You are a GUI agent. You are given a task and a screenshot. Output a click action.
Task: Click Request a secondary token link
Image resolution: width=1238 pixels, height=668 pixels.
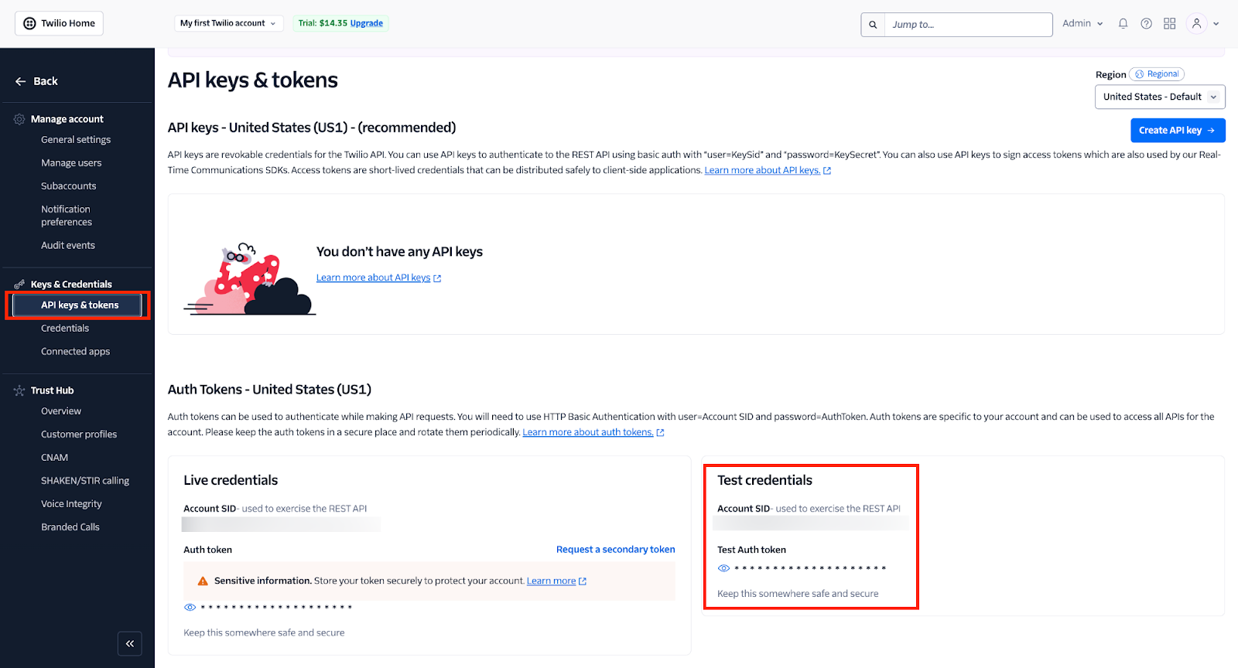pyautogui.click(x=615, y=550)
